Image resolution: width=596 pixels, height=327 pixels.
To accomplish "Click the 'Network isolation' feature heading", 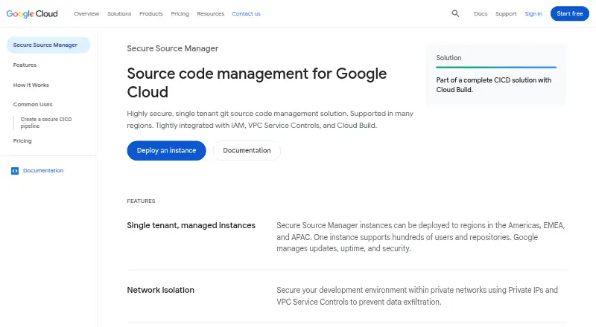I will 160,290.
